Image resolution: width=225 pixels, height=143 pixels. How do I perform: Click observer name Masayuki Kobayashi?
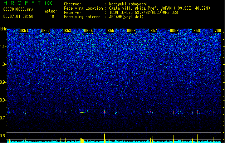click(128, 4)
